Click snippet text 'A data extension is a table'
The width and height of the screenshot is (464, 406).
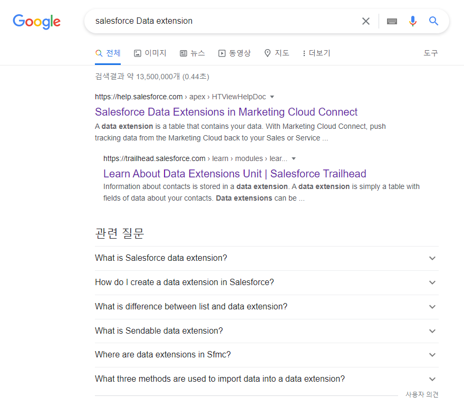(240, 132)
